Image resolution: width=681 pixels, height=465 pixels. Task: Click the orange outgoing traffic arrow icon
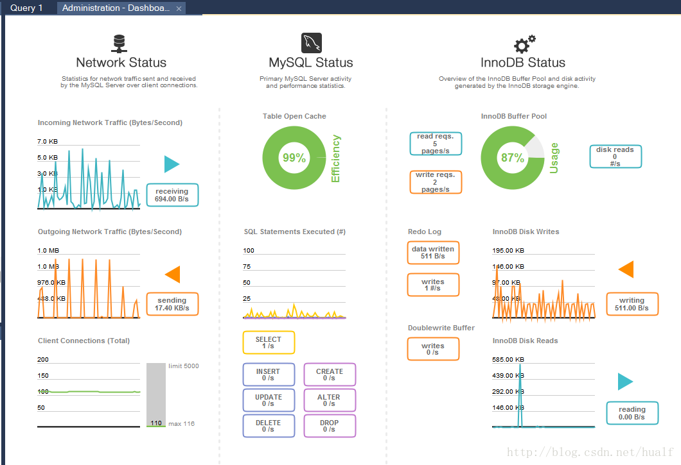(x=172, y=274)
